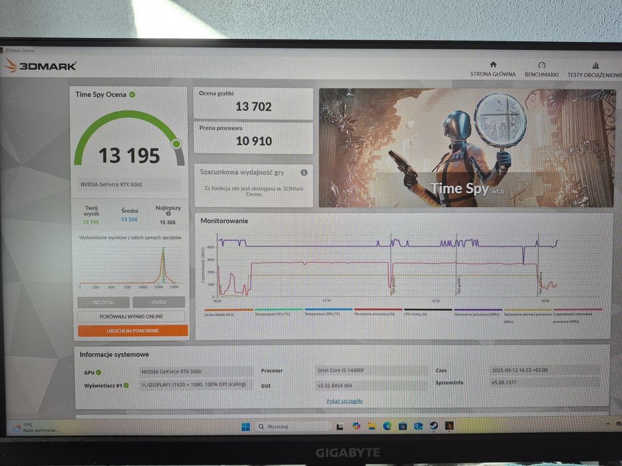Open Task View in the taskbar
622x466 pixels.
click(x=339, y=427)
